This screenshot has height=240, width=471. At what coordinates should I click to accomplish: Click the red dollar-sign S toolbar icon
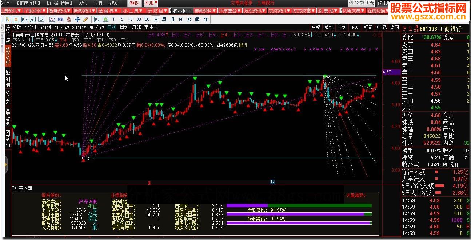click(x=69, y=19)
